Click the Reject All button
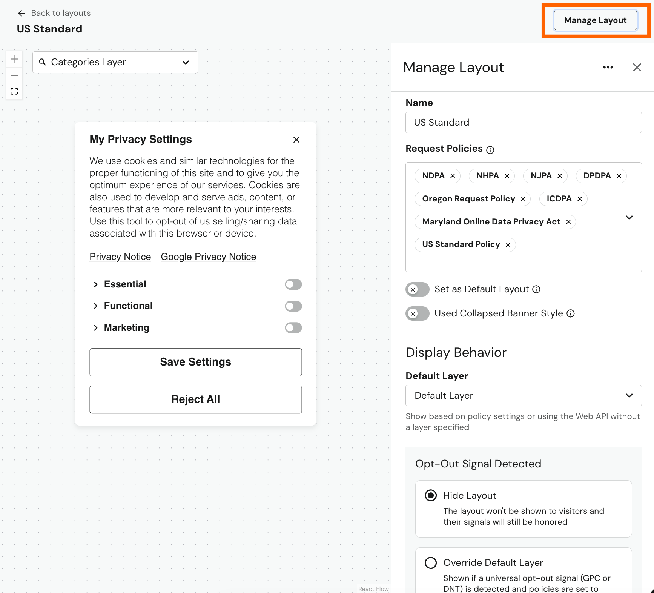 pos(195,399)
